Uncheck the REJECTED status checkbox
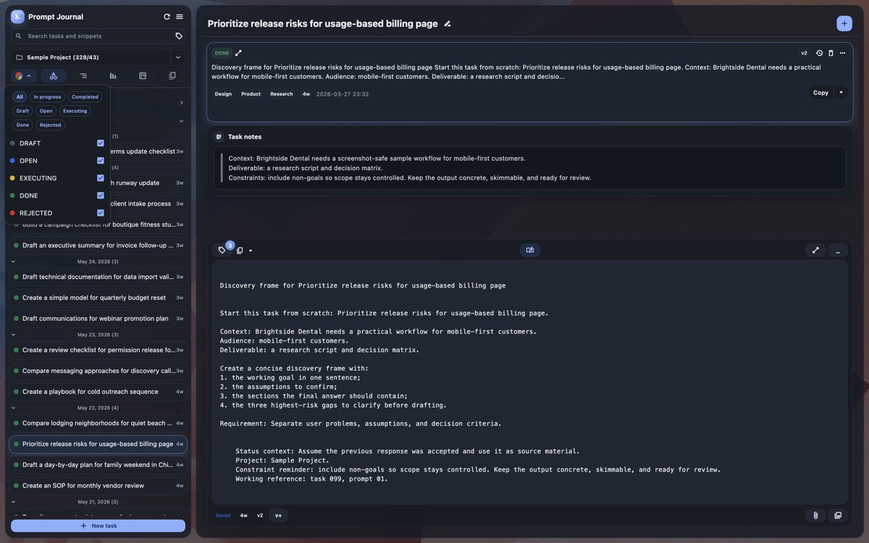Screen dimensions: 869x543 pyautogui.click(x=101, y=213)
